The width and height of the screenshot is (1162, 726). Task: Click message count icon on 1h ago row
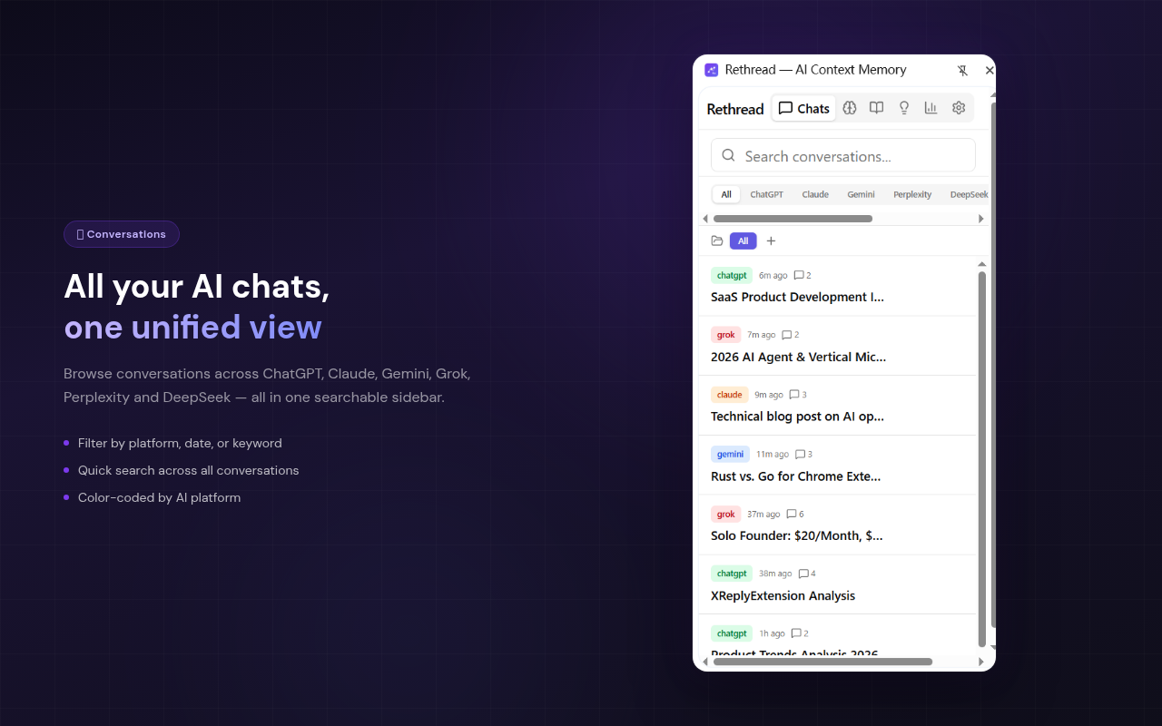(x=796, y=633)
